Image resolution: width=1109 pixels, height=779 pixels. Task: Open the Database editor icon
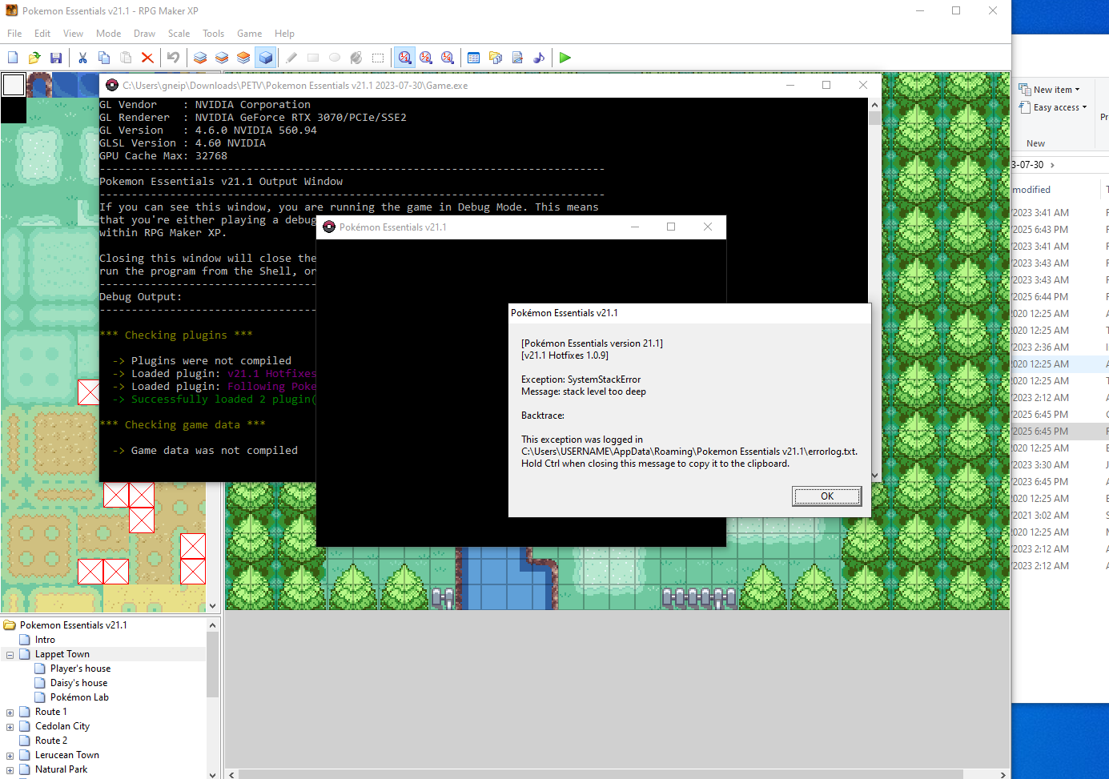(x=474, y=58)
